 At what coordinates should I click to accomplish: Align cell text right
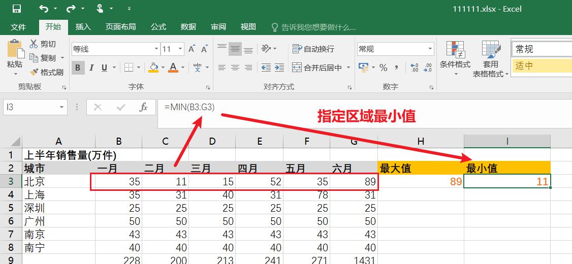point(248,68)
